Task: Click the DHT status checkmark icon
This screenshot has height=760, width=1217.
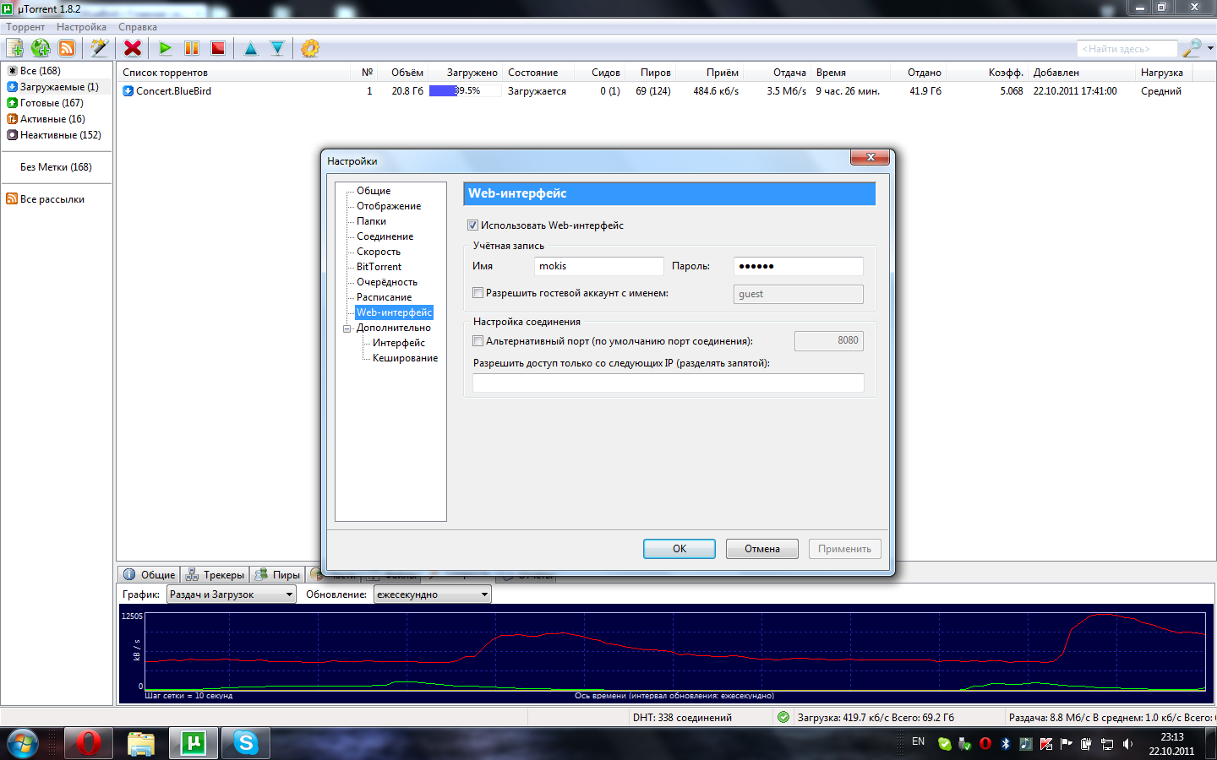Action: tap(783, 717)
